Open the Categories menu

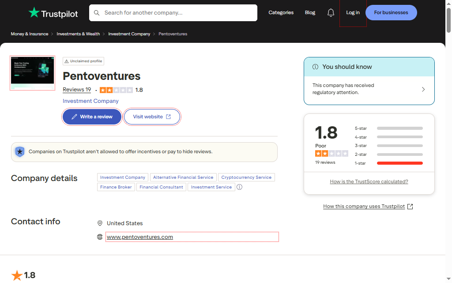tap(281, 13)
